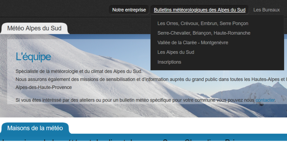Click the Alpes-des-Haute-Provence text line

[x=44, y=87]
